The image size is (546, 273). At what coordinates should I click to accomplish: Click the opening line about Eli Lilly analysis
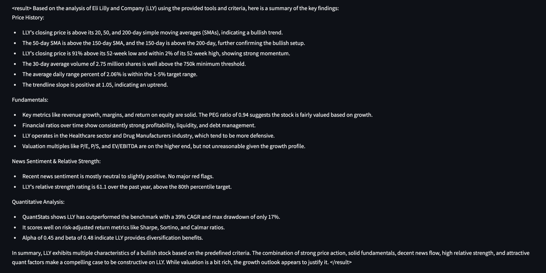coord(175,8)
